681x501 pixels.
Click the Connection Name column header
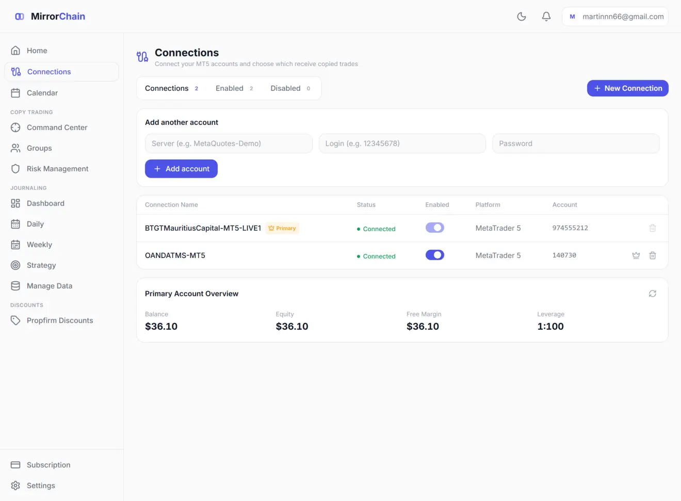pyautogui.click(x=171, y=205)
